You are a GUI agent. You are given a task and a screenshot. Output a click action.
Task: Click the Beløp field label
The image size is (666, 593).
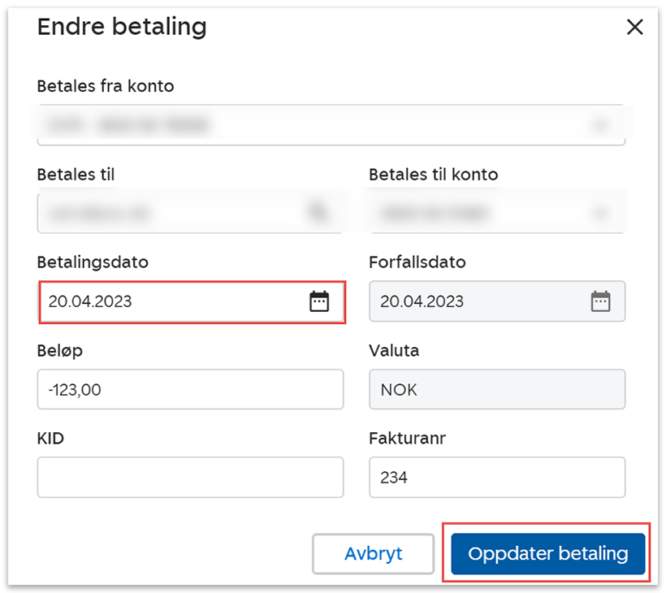(60, 351)
